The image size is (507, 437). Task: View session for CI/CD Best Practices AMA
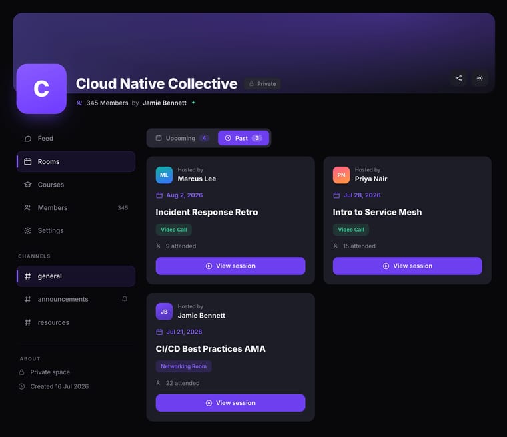(231, 403)
